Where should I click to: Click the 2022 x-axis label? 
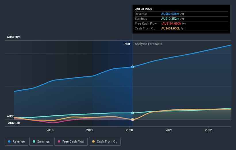[208, 130]
